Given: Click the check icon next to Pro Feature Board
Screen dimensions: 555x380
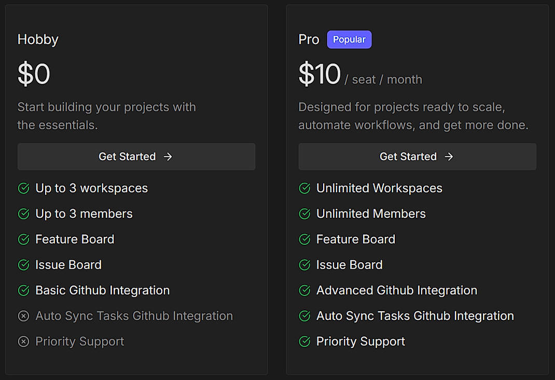Looking at the screenshot, I should [x=305, y=239].
